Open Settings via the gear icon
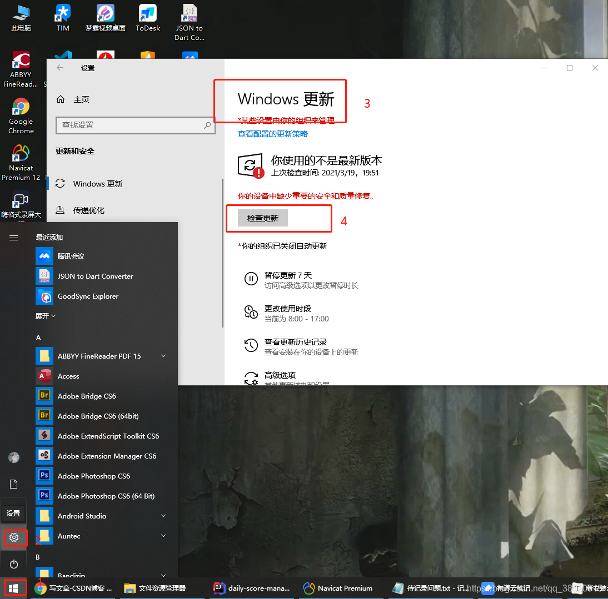The height and width of the screenshot is (599, 608). click(x=14, y=537)
